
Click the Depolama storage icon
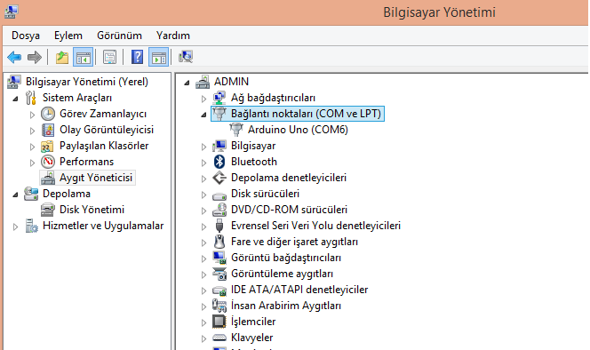point(31,194)
